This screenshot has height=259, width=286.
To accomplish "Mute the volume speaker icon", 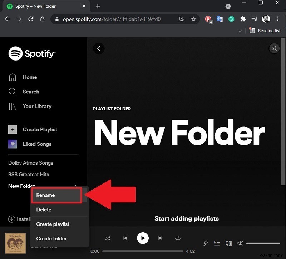I will [240, 243].
